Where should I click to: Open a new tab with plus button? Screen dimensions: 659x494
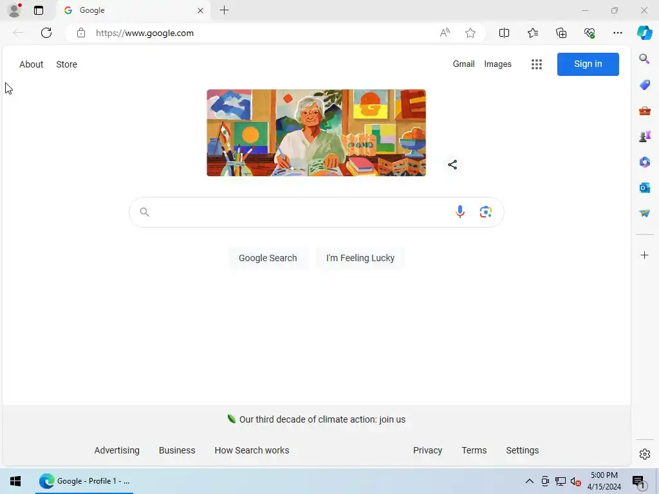(x=225, y=10)
